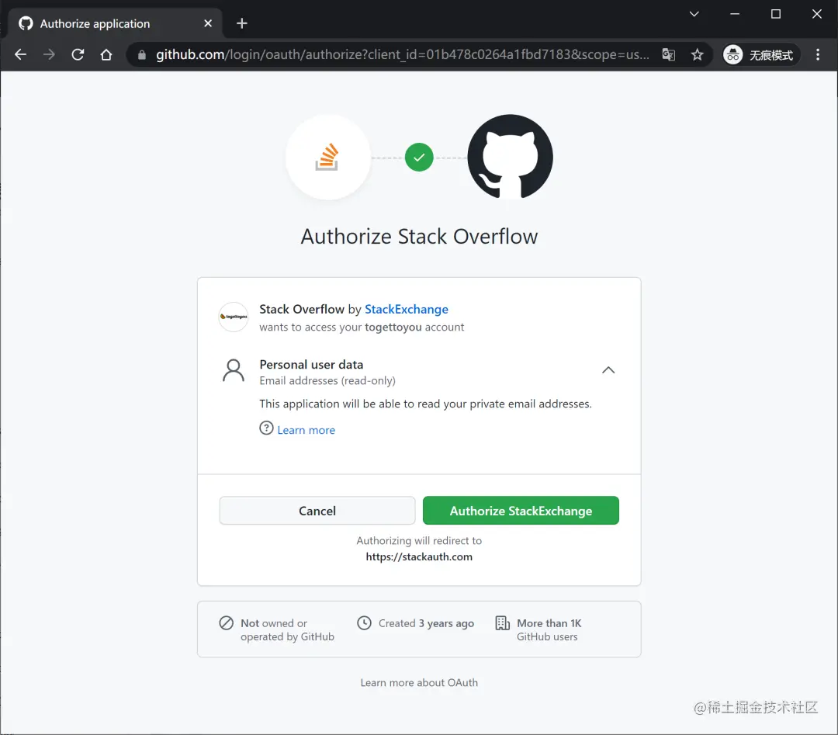Click the Authorize Stack Overflow heading

[419, 236]
